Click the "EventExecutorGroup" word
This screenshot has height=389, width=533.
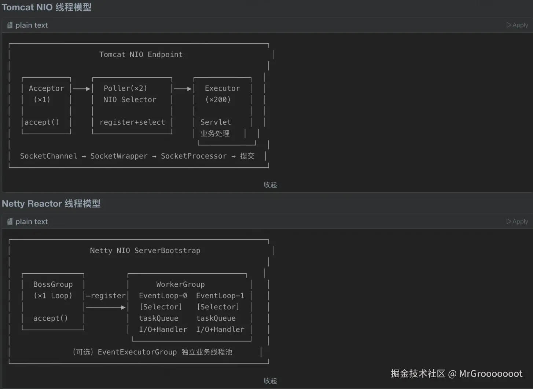click(137, 352)
